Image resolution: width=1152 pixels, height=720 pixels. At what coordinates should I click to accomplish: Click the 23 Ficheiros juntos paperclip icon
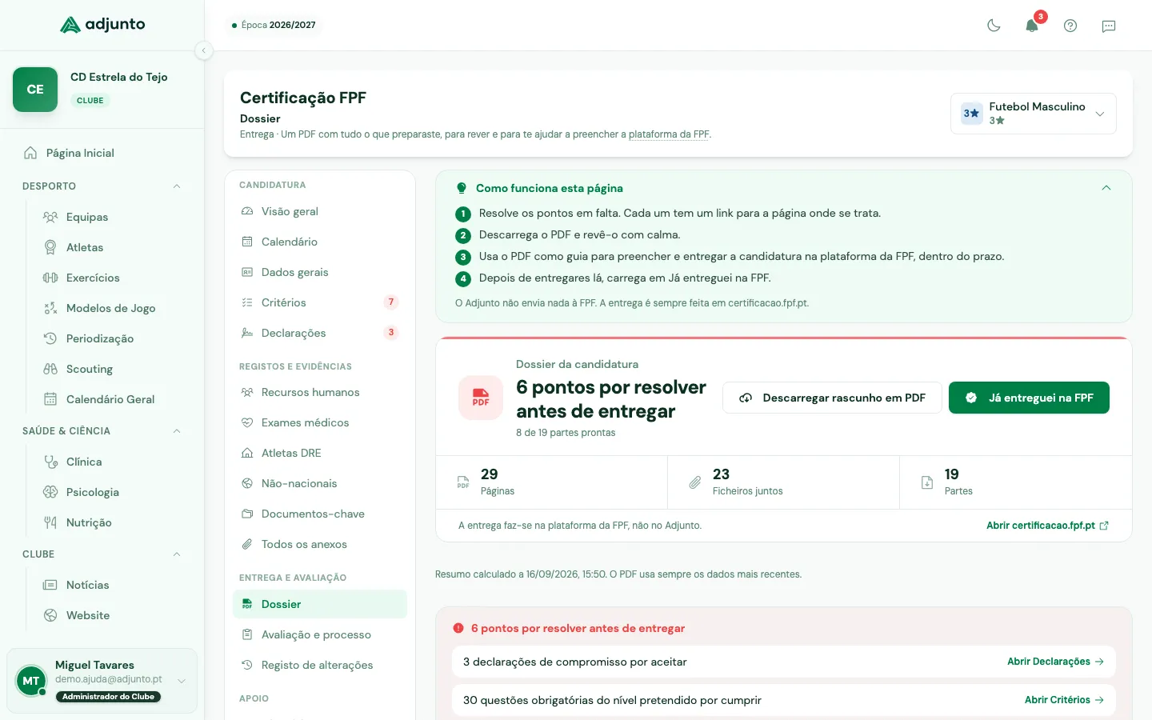coord(695,482)
